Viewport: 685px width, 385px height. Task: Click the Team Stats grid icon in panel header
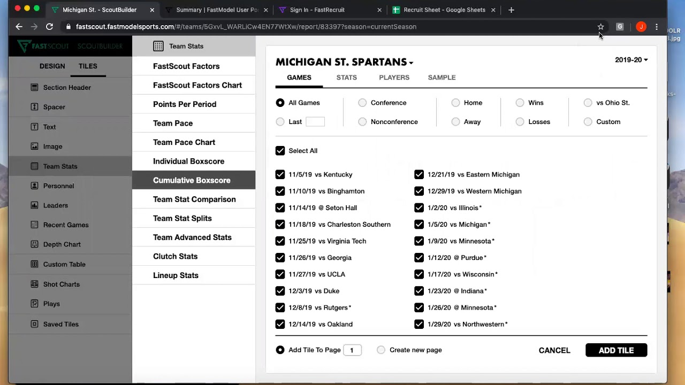click(158, 46)
